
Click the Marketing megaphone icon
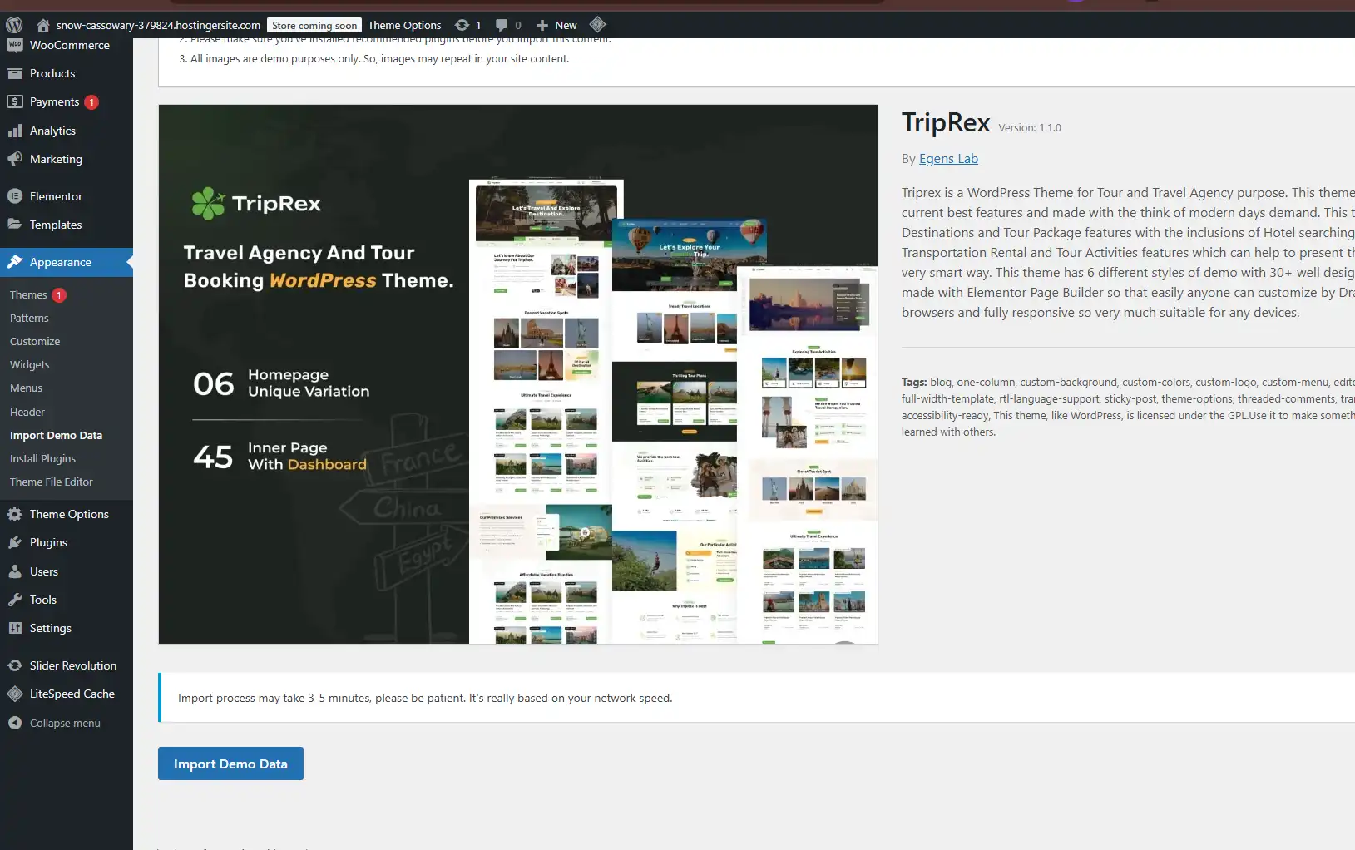click(15, 159)
